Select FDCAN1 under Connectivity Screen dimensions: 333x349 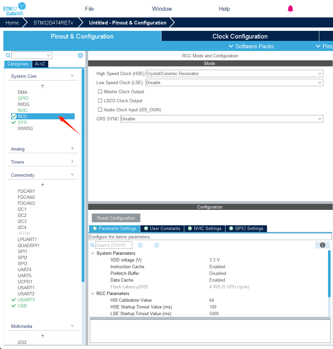click(x=26, y=191)
